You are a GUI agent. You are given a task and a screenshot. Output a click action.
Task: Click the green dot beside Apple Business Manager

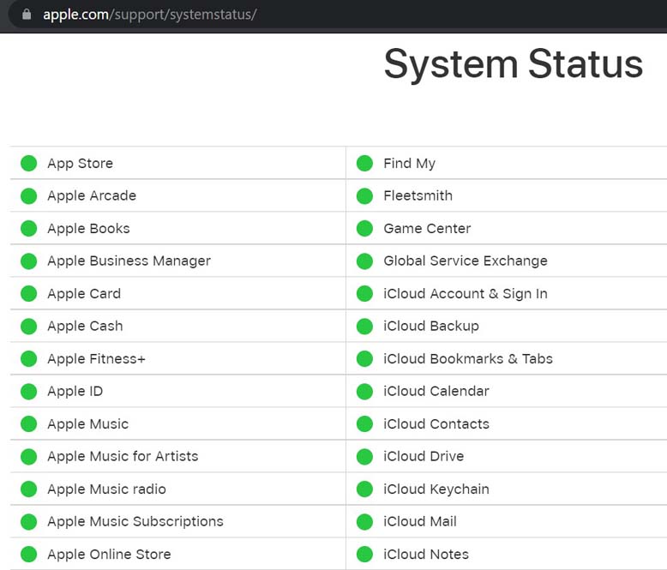click(x=29, y=261)
